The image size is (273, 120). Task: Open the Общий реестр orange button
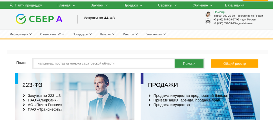tap(235, 63)
